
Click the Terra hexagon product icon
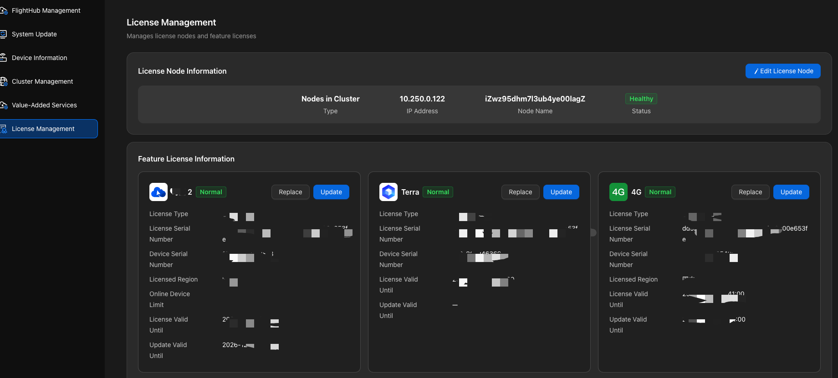pos(388,192)
